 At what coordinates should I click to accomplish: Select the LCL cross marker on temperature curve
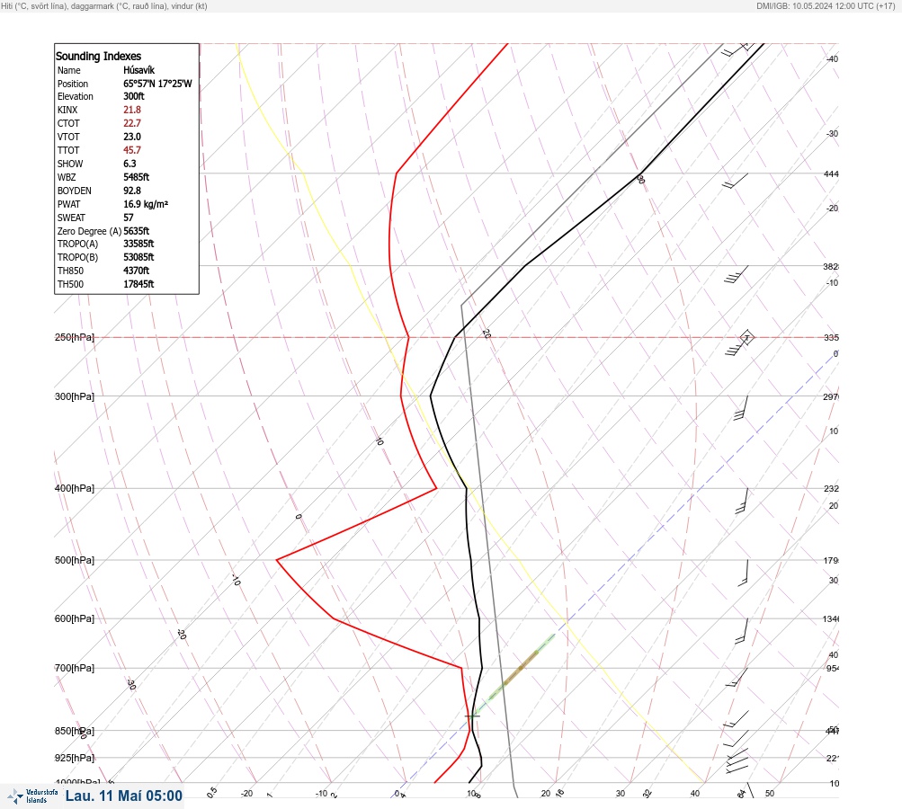[472, 716]
